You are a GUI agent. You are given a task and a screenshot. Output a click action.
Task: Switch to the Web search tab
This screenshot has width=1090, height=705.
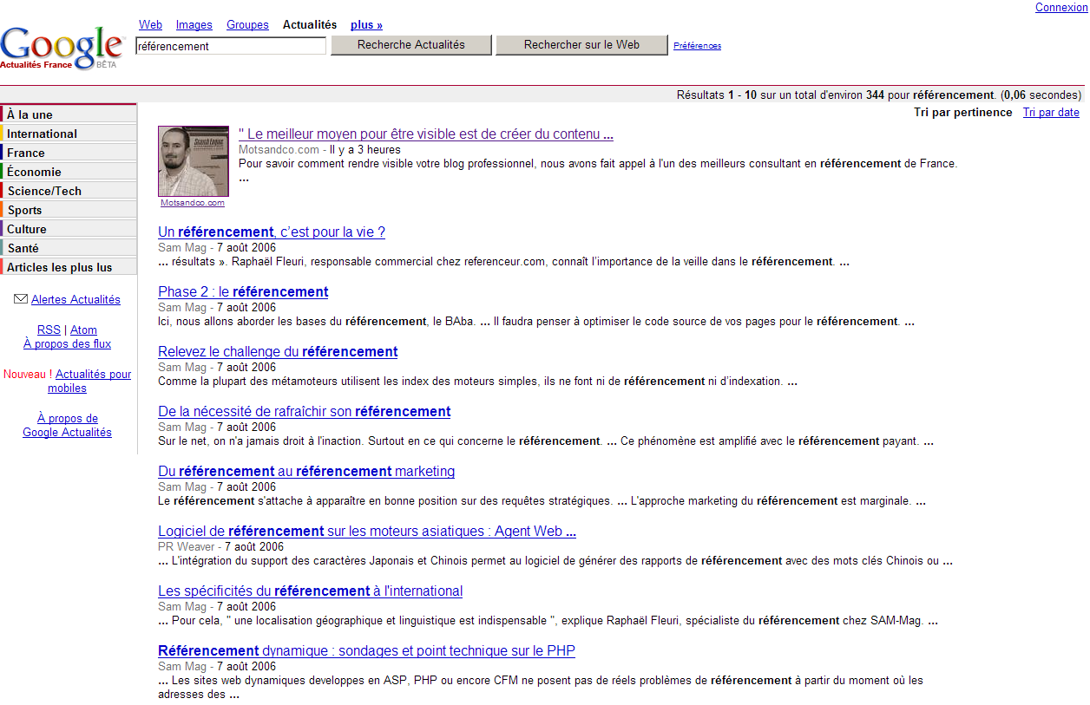coord(150,25)
